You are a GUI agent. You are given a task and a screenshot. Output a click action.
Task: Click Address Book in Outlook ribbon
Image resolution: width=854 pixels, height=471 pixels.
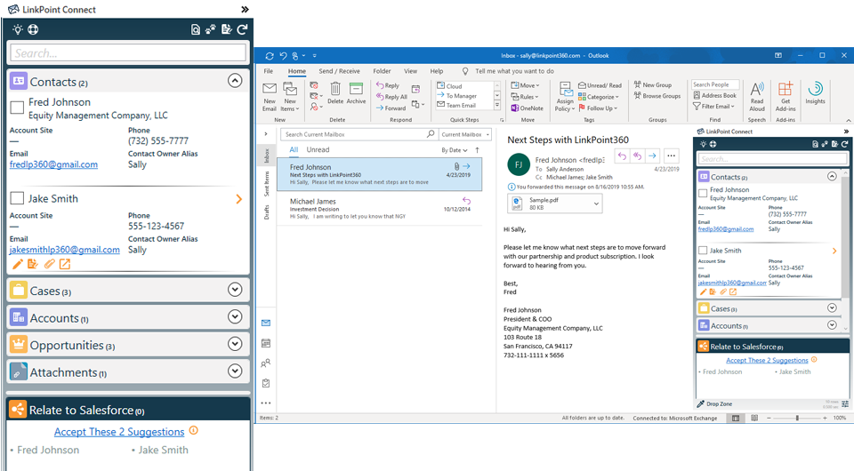(x=714, y=95)
